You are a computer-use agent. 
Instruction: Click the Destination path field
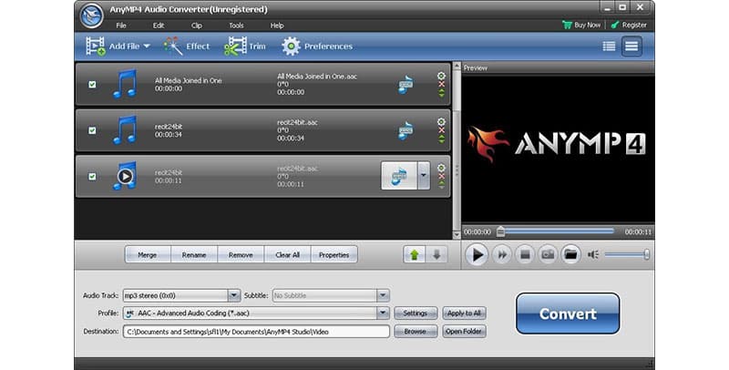click(x=256, y=332)
